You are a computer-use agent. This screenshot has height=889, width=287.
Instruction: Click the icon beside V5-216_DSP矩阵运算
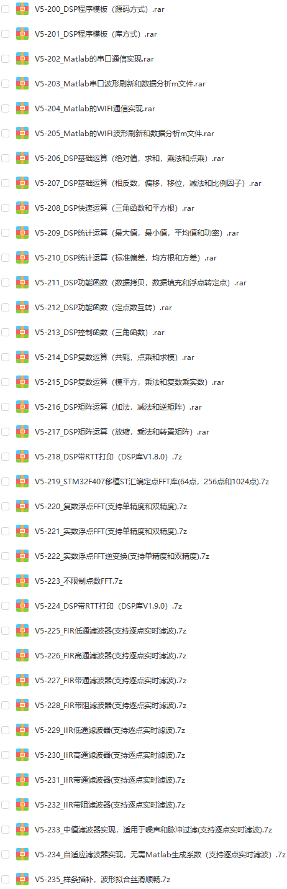coord(22,407)
